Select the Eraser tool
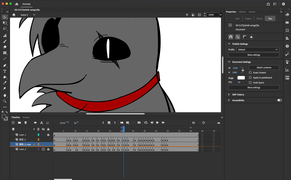291x180 pixels. [5, 47]
